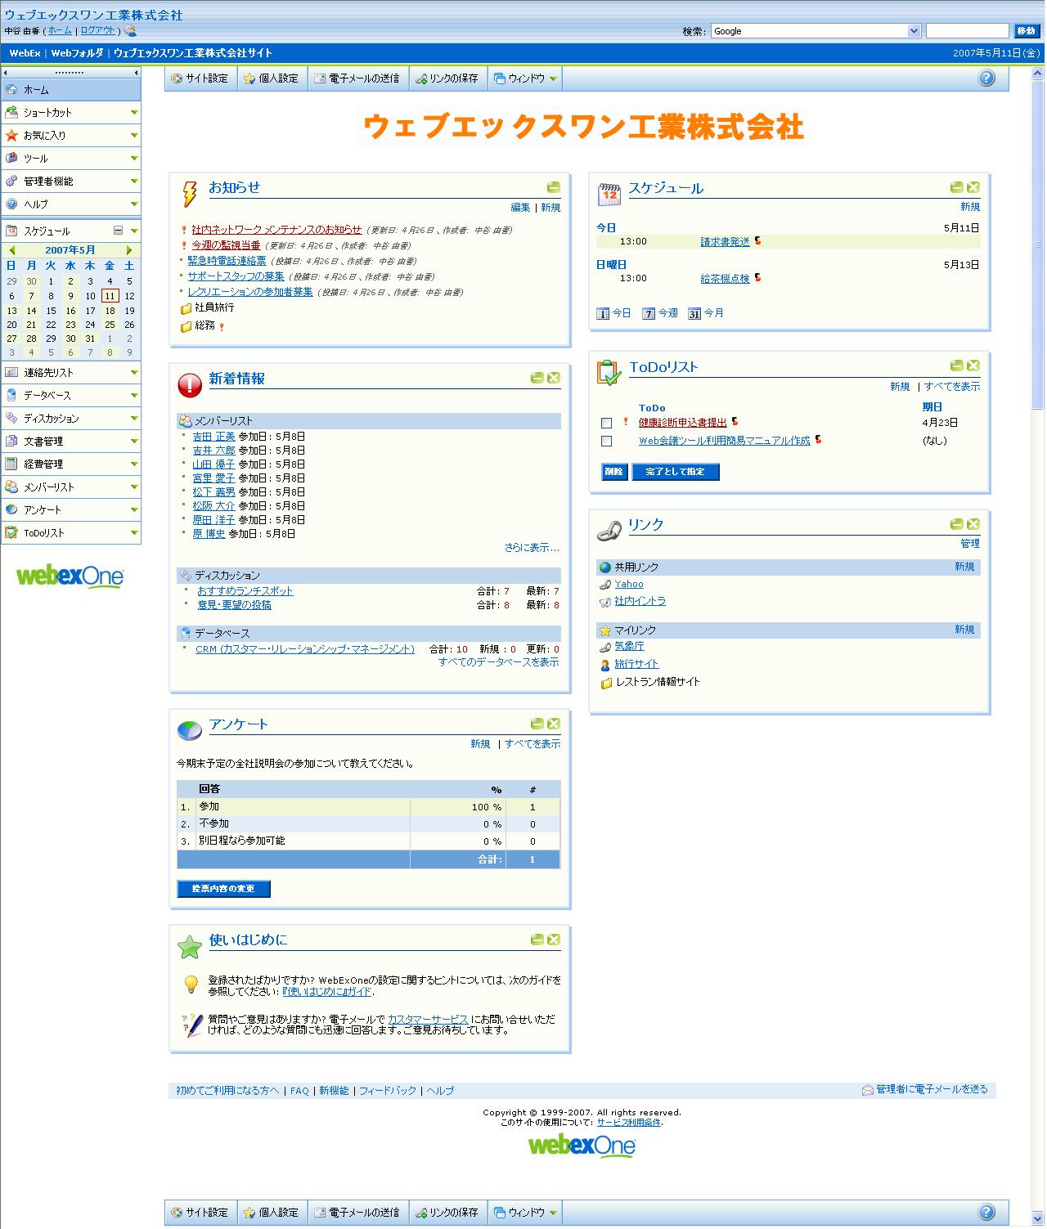The width and height of the screenshot is (1047, 1229).
Task: Close the アンケート panel
Action: click(x=554, y=724)
